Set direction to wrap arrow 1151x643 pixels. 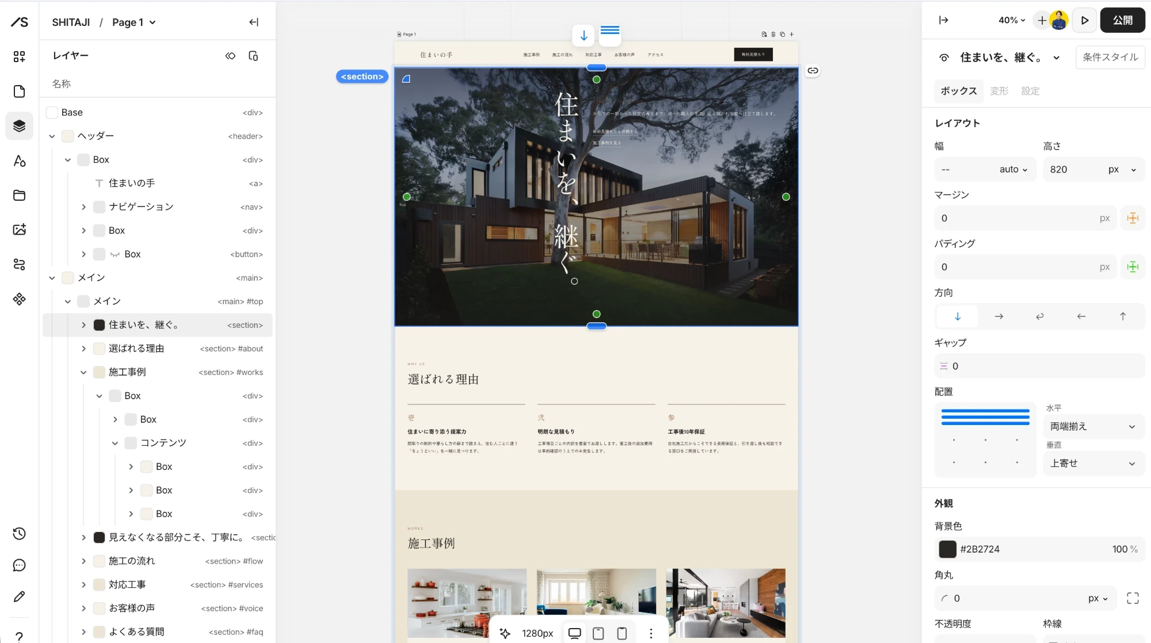pos(1040,316)
